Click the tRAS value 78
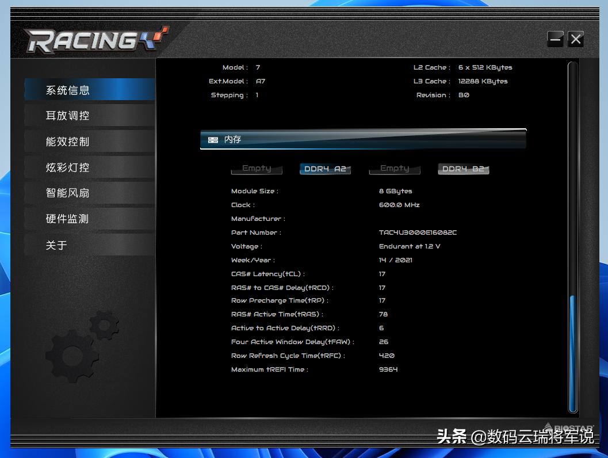 tap(383, 314)
